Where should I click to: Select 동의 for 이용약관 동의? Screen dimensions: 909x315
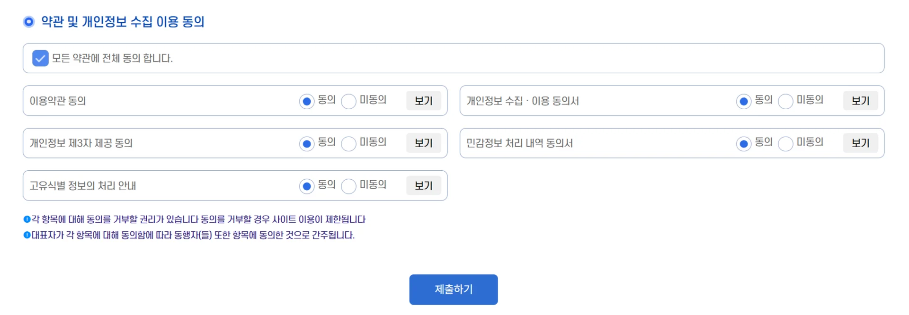coord(307,101)
